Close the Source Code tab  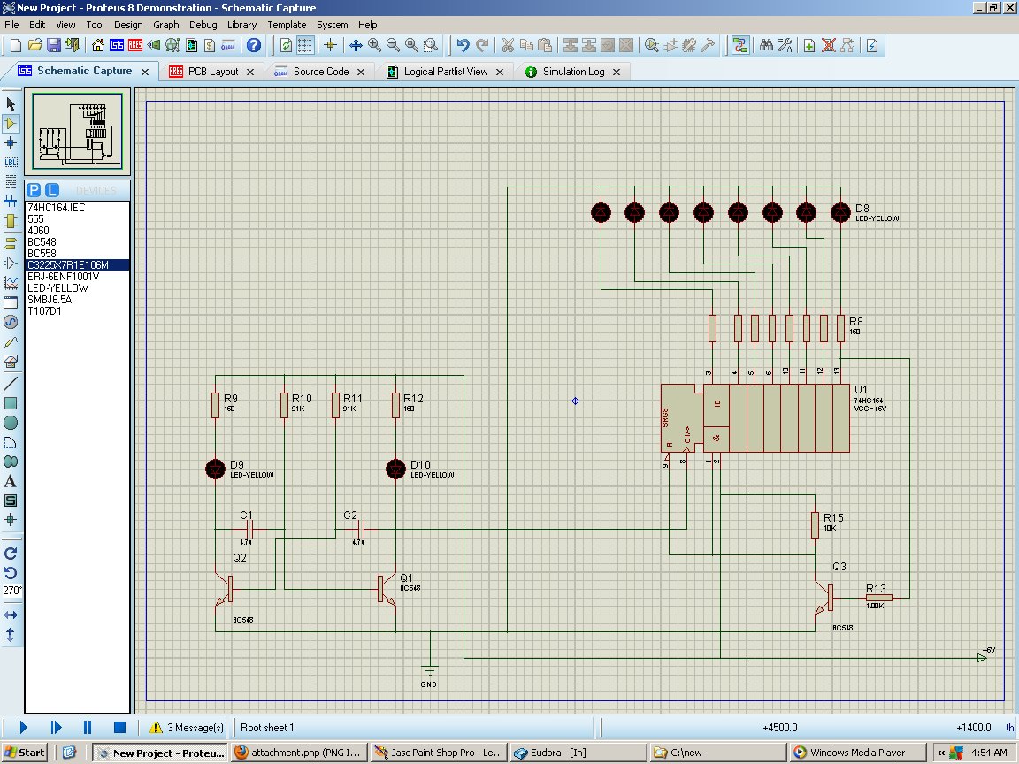coord(361,72)
